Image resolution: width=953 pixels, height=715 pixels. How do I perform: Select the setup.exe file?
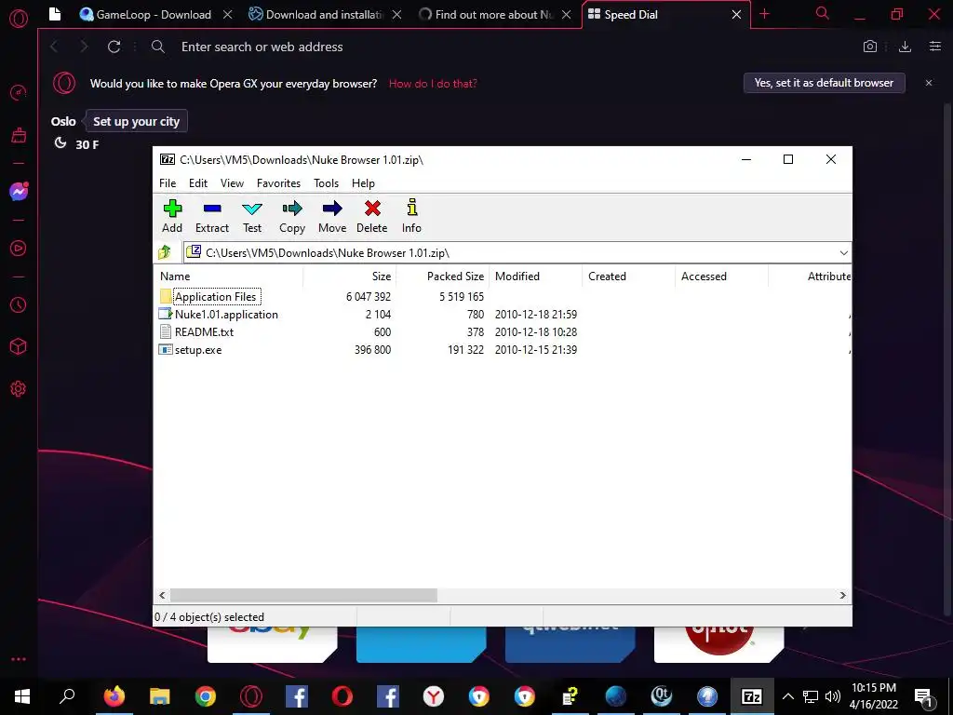(x=198, y=350)
